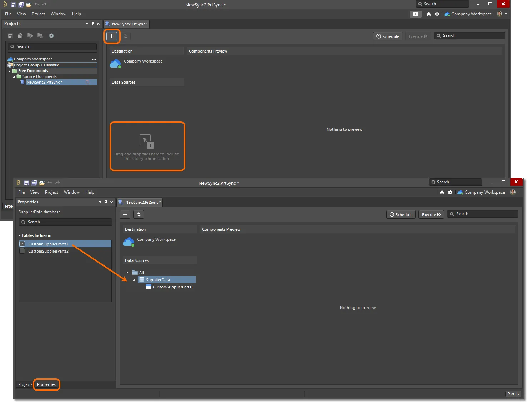Viewport: 527px width, 402px height.
Task: Collapse the SupplierData node arrow
Action: [x=134, y=280]
